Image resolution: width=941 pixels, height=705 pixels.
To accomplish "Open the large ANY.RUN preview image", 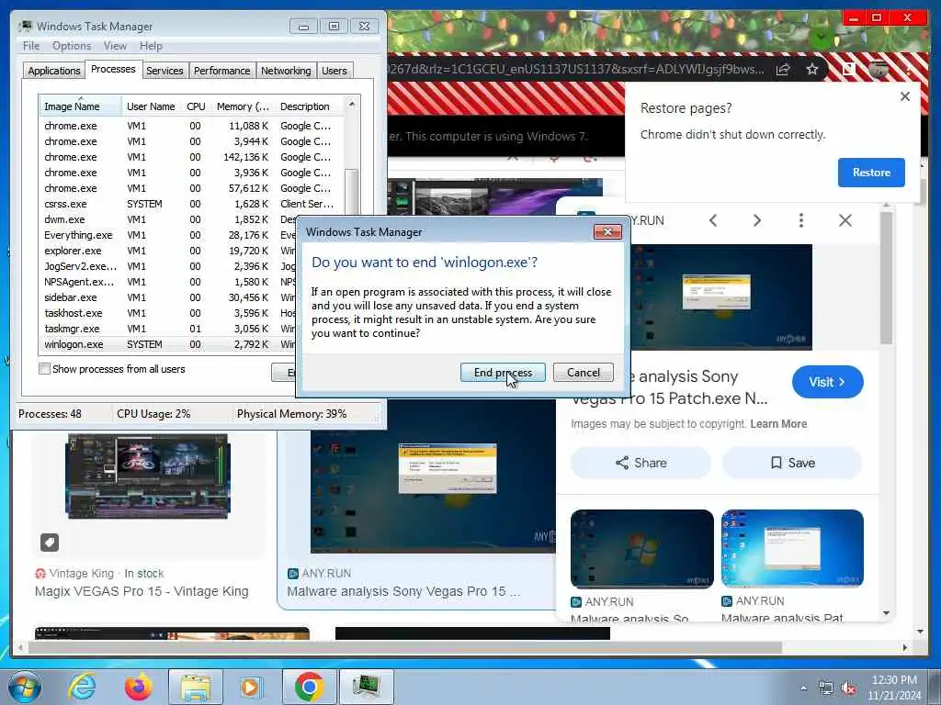I will [720, 297].
